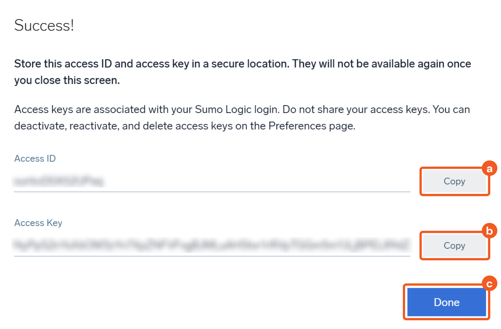Click the words "deactivate, reactivate"

coord(67,126)
